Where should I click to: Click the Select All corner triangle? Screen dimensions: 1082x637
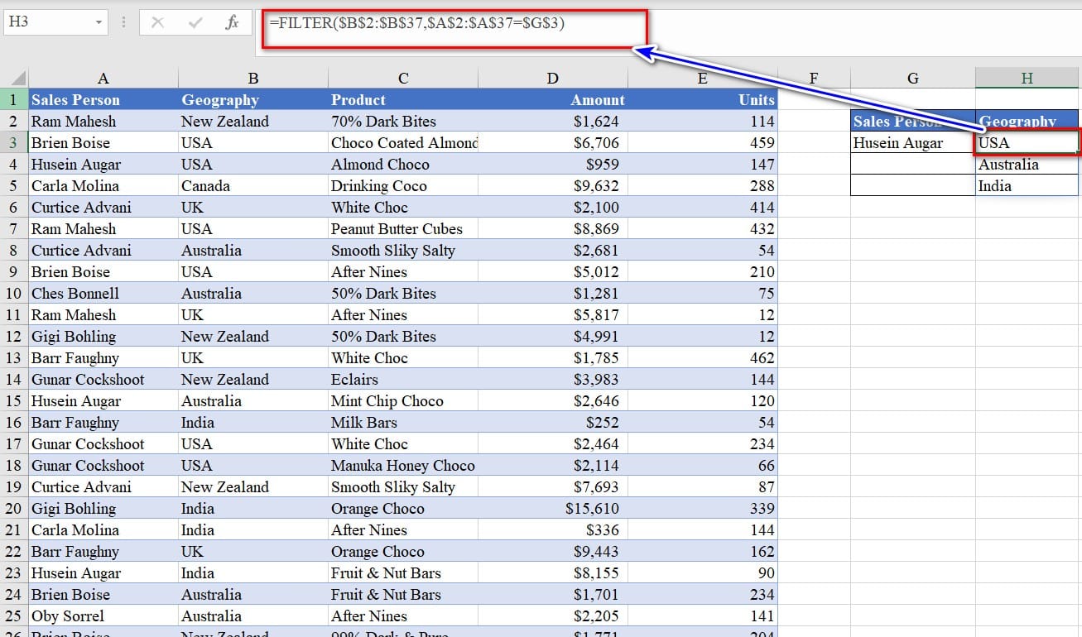pyautogui.click(x=15, y=79)
